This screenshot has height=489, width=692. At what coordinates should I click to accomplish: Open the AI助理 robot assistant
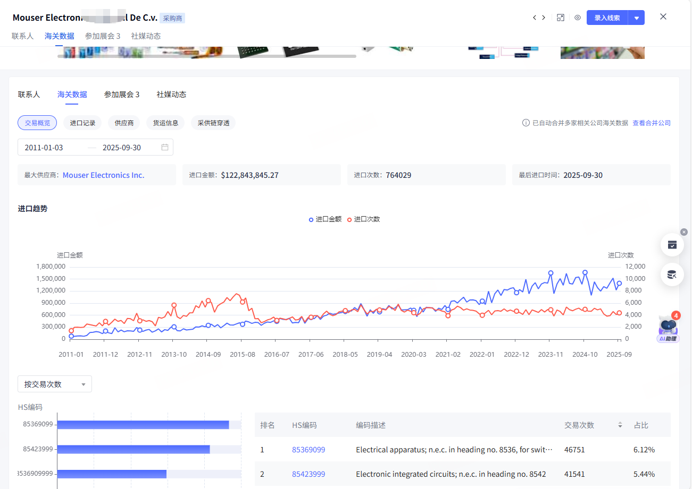(x=668, y=327)
